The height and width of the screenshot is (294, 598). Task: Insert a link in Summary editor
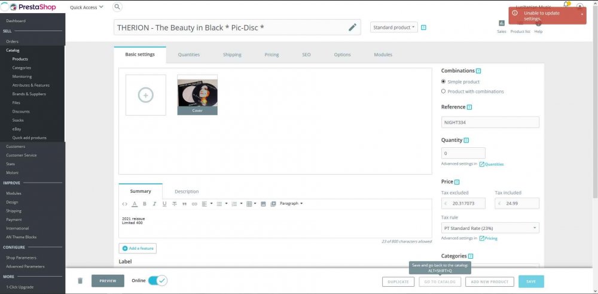[x=194, y=204]
